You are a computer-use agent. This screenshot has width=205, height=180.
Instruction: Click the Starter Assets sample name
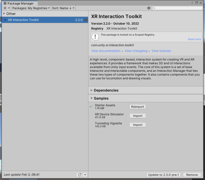tap(105, 105)
